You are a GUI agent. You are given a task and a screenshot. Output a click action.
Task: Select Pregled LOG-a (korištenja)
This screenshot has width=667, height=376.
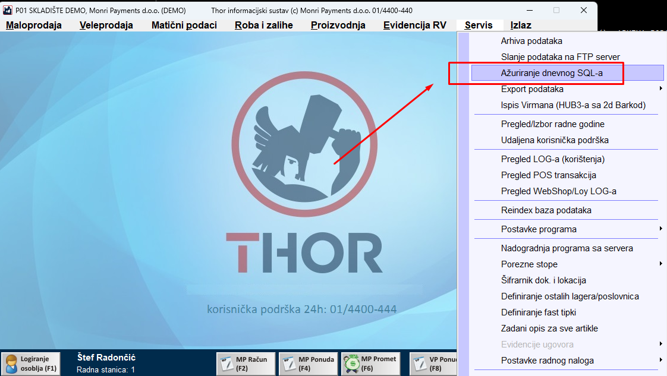(x=568, y=159)
